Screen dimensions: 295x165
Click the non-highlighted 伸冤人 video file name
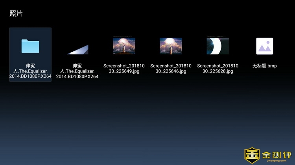(x=77, y=71)
